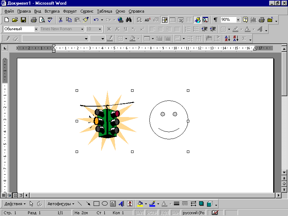Open Print Preview with magnifier page icon
The image size is (288, 216).
[42, 20]
